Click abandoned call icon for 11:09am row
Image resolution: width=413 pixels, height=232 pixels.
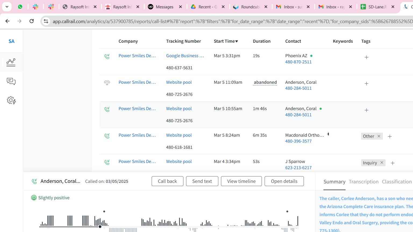pyautogui.click(x=107, y=83)
